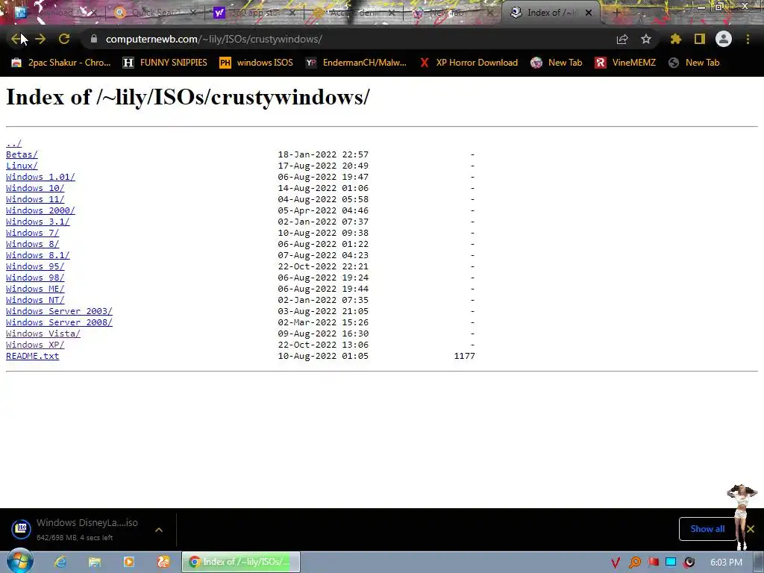The image size is (764, 573).
Task: Close the Index of tab
Action: (x=589, y=13)
